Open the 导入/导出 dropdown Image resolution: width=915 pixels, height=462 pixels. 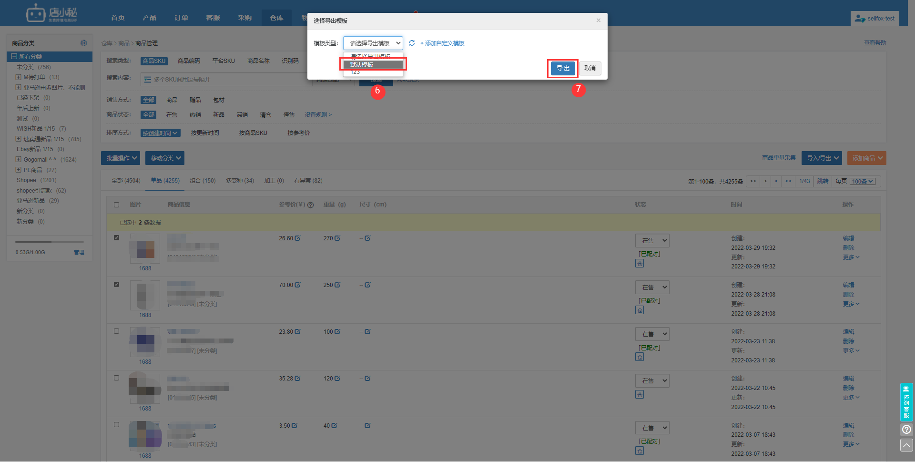(x=822, y=158)
